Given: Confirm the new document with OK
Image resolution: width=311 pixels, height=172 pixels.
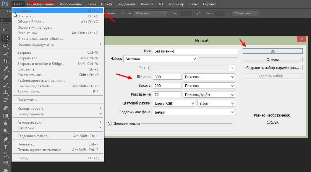Looking at the screenshot, I should pos(273,51).
